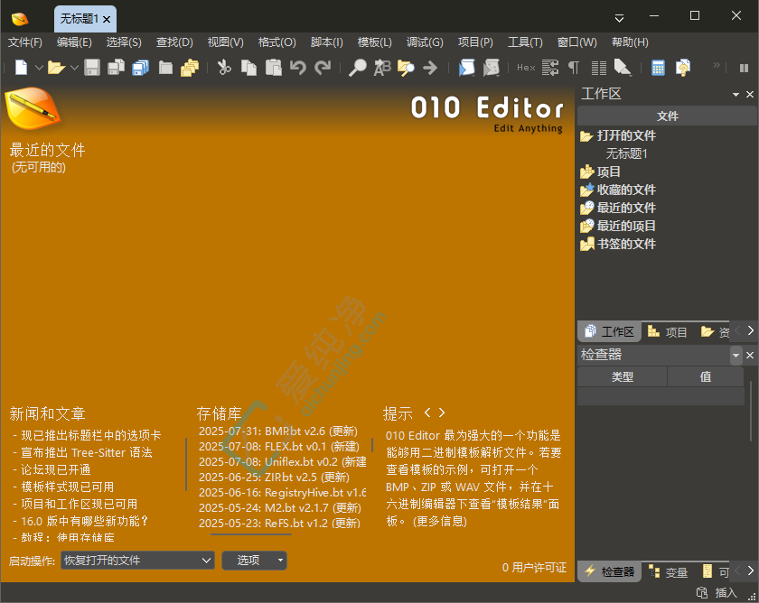Click the 更多信息 link in tips

point(440,521)
